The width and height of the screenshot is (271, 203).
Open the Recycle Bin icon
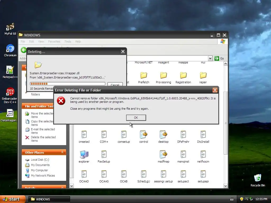(x=258, y=180)
